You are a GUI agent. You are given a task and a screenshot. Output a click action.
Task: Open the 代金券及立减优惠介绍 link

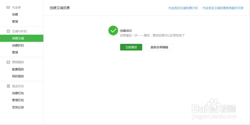click(183, 8)
